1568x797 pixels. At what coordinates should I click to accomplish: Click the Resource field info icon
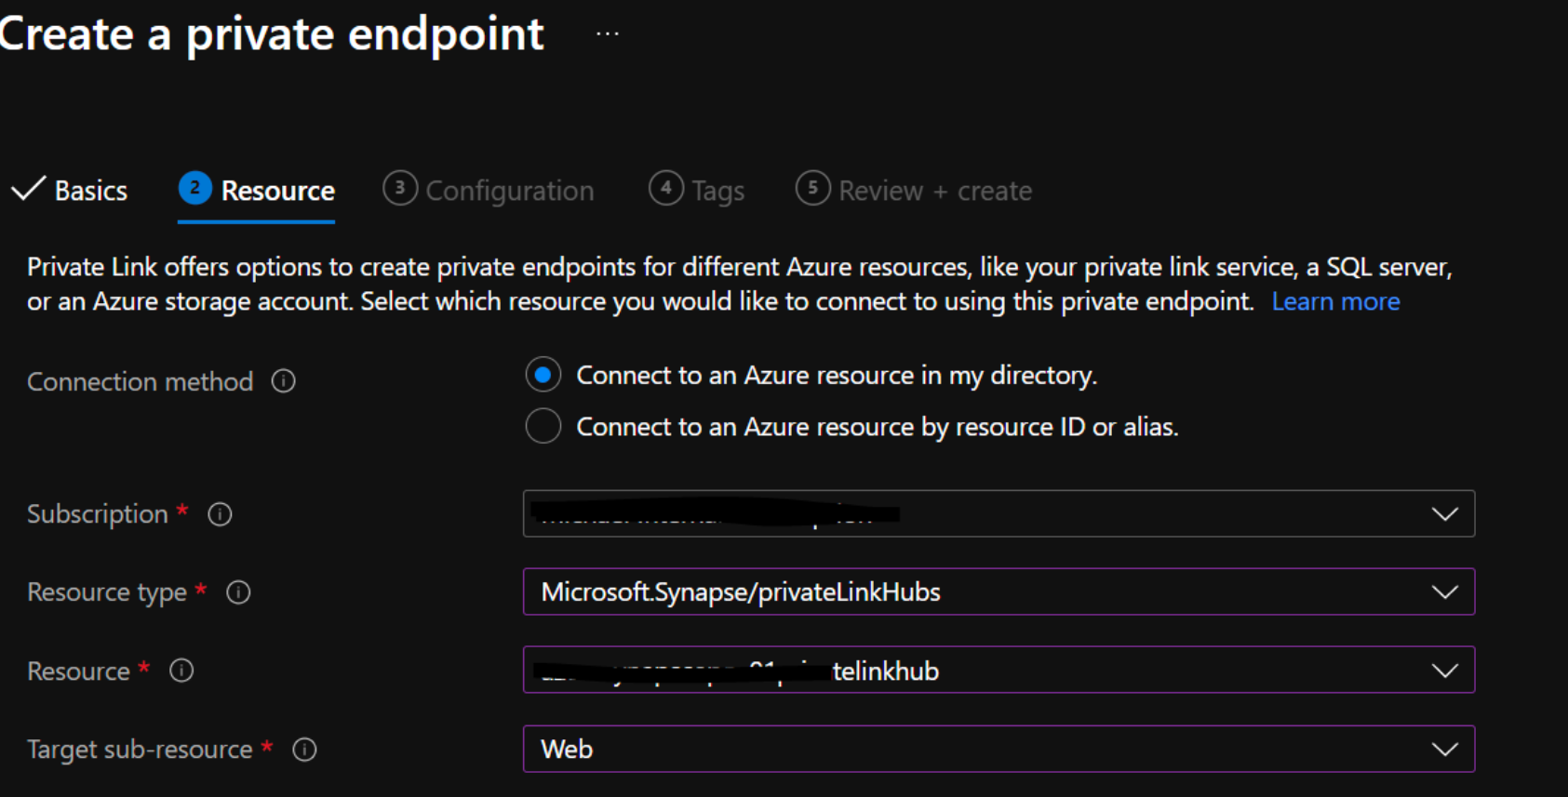coord(181,671)
